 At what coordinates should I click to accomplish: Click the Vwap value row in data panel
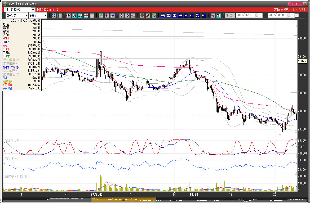click(x=21, y=46)
